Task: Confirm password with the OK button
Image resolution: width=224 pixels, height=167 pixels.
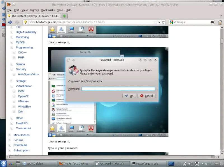Action: tap(129, 96)
